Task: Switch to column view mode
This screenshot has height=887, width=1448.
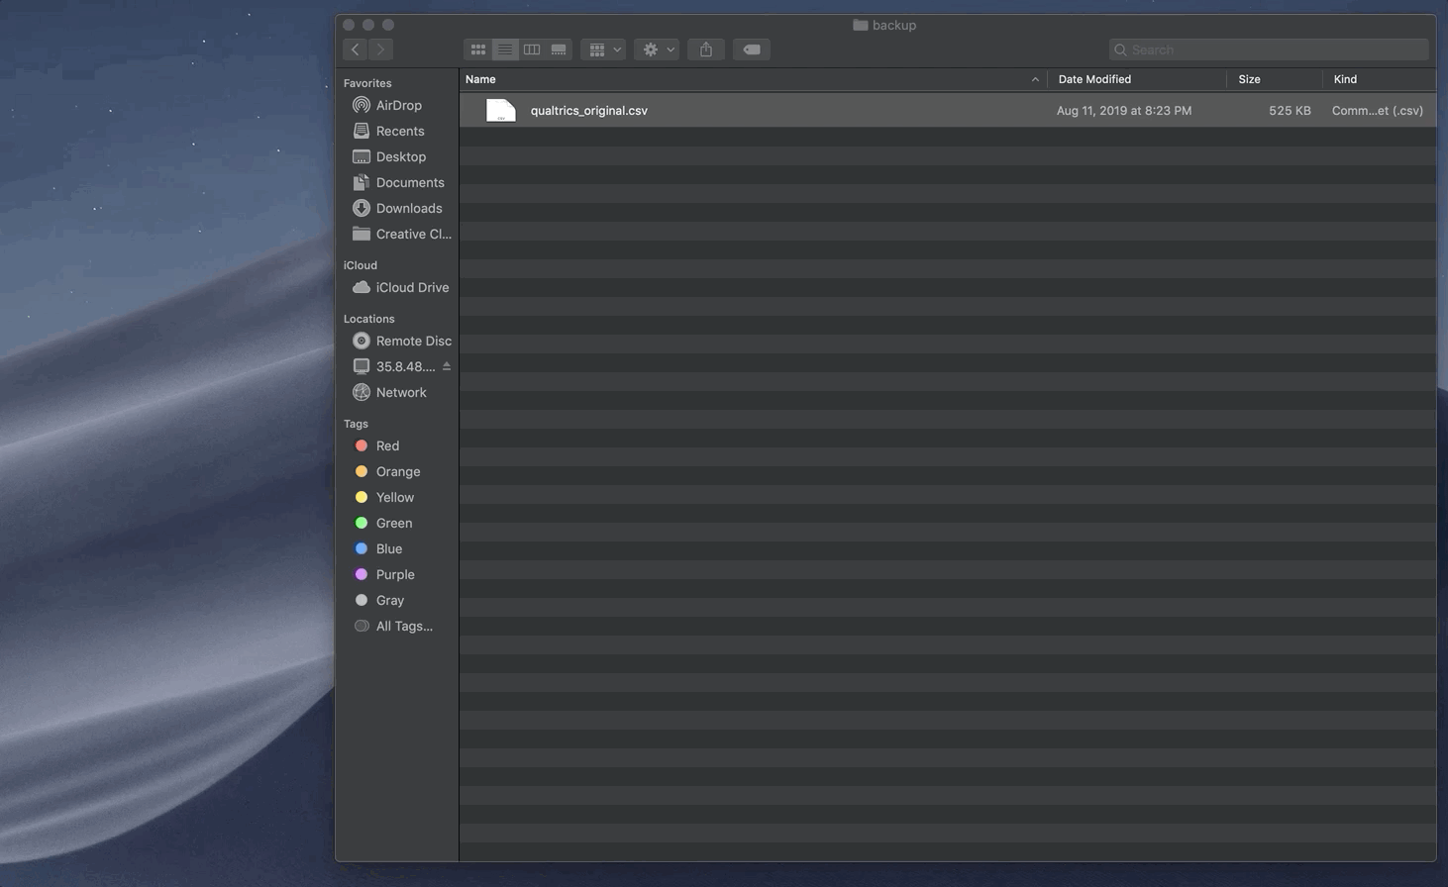Action: click(x=532, y=49)
